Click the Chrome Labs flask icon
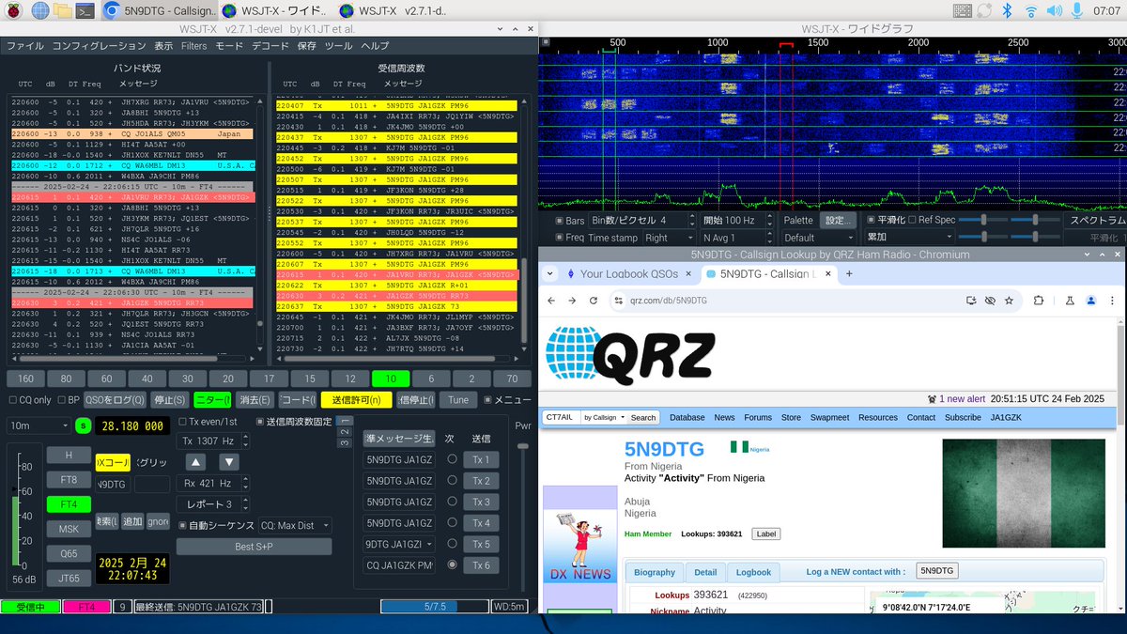 [1069, 301]
